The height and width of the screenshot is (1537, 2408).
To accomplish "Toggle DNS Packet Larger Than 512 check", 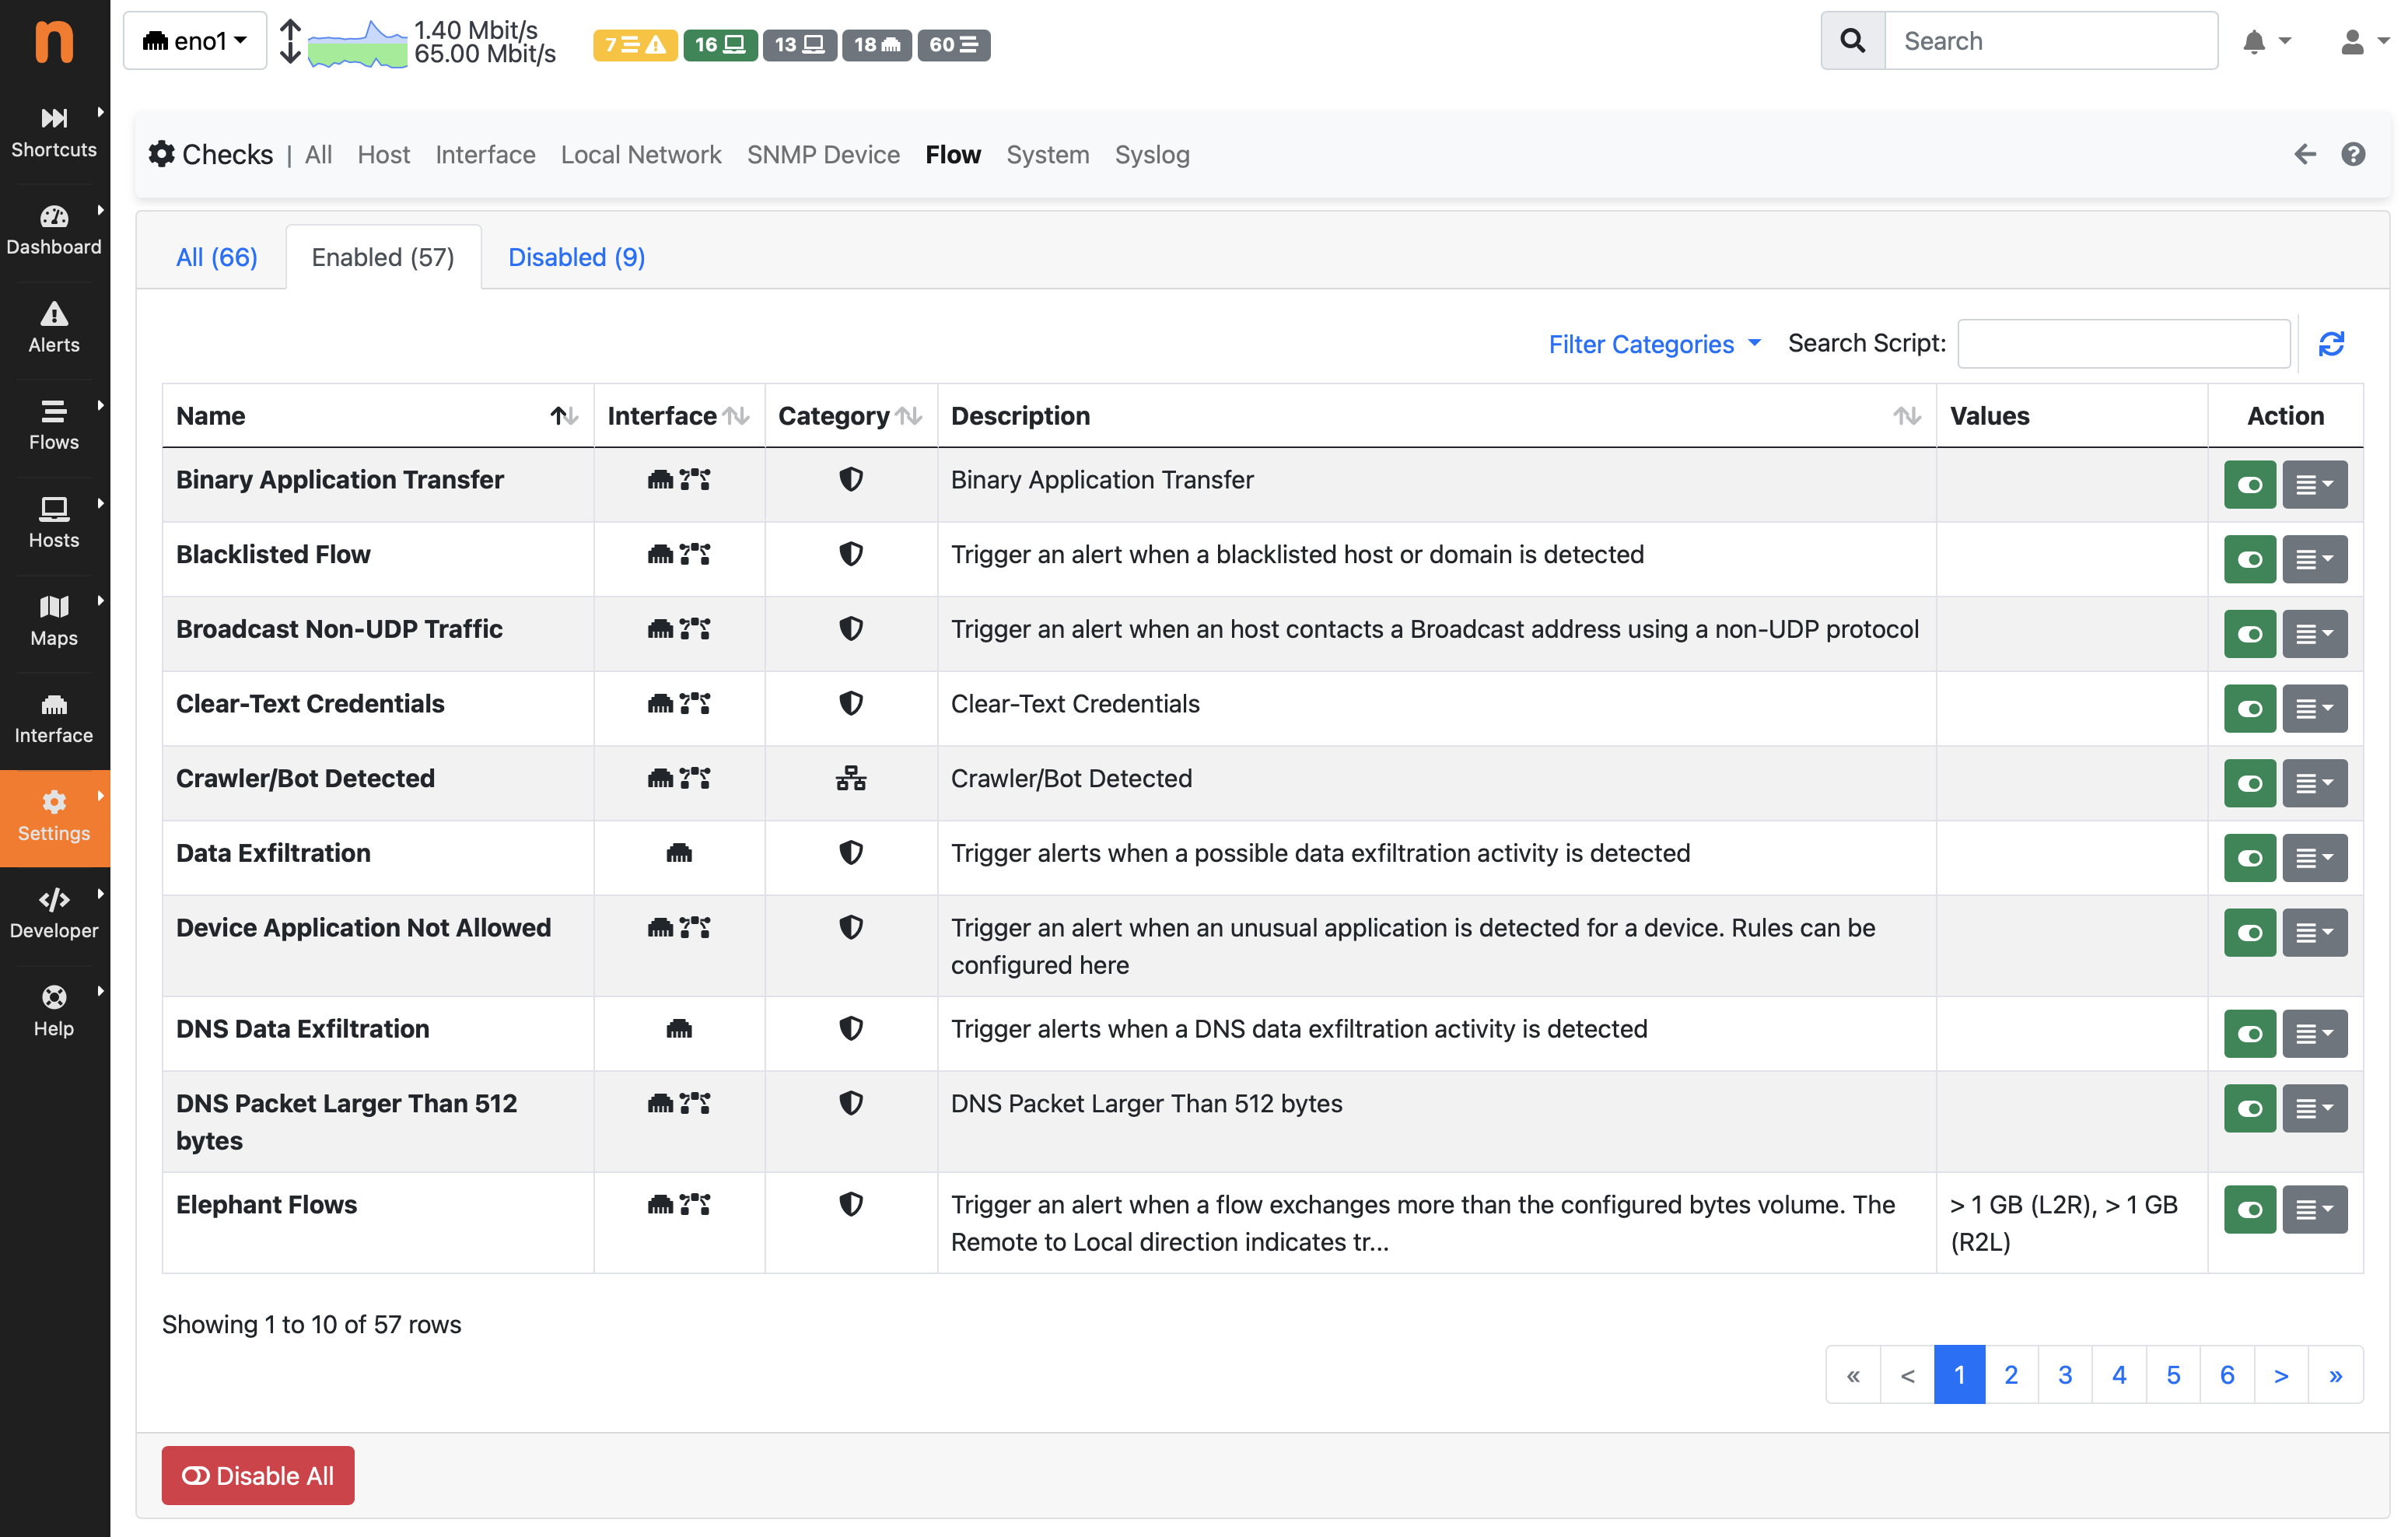I will coord(2250,1109).
